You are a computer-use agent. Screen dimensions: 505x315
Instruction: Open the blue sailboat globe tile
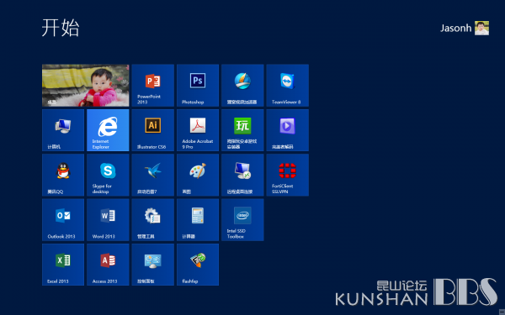(x=242, y=85)
